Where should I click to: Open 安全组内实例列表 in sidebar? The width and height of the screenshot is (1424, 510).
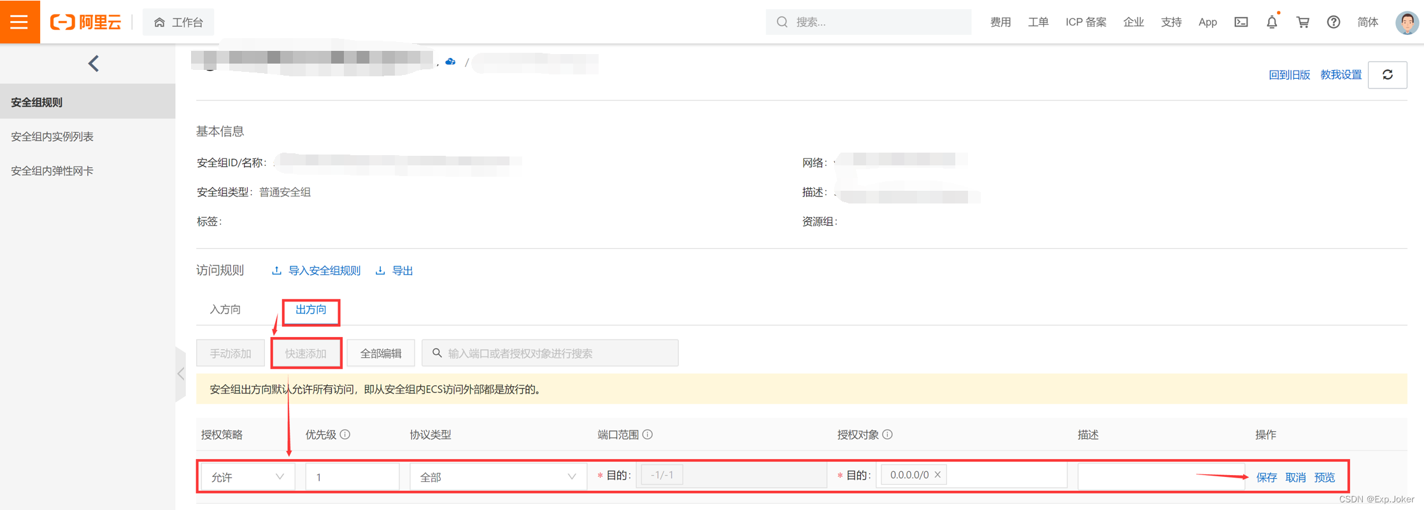pyautogui.click(x=52, y=137)
